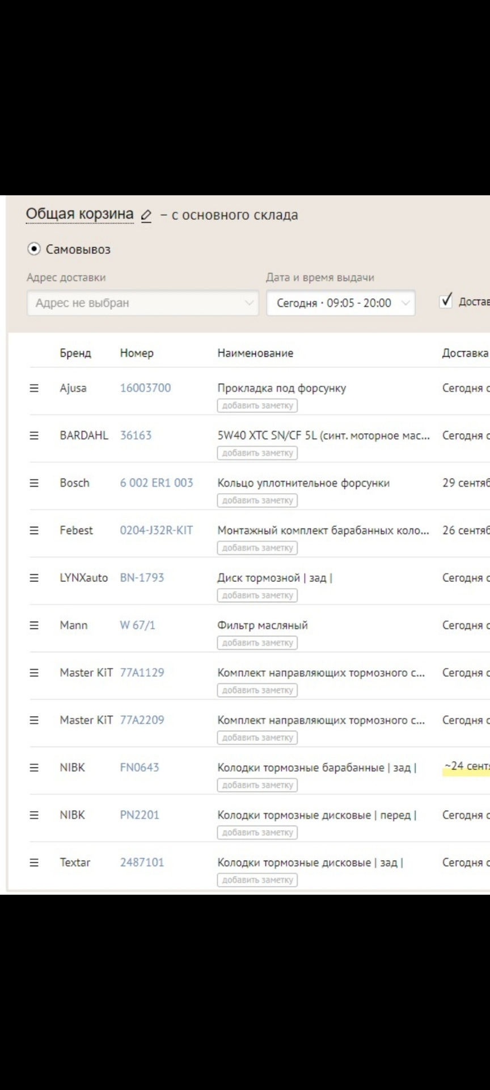Screen dimensions: 490x1090
Task: Select the Самовывоз radio button
Action: [x=34, y=249]
